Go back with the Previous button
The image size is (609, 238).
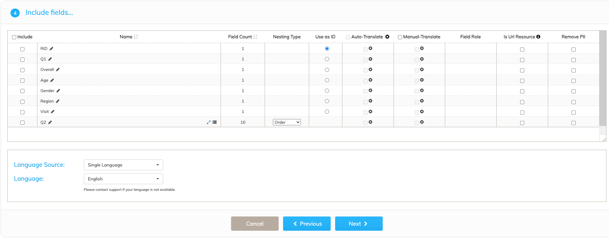(x=307, y=224)
